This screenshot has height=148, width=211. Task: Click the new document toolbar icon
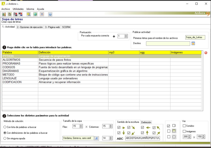10,14
